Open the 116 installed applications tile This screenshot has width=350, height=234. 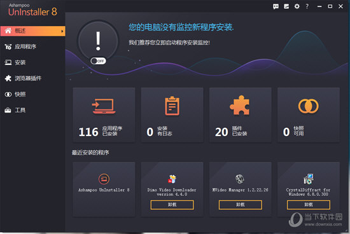tap(104, 115)
